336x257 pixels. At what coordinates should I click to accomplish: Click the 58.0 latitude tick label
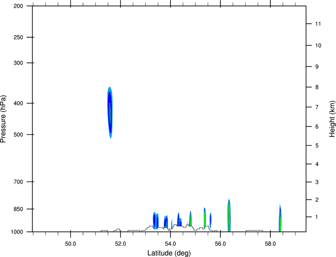270,244
